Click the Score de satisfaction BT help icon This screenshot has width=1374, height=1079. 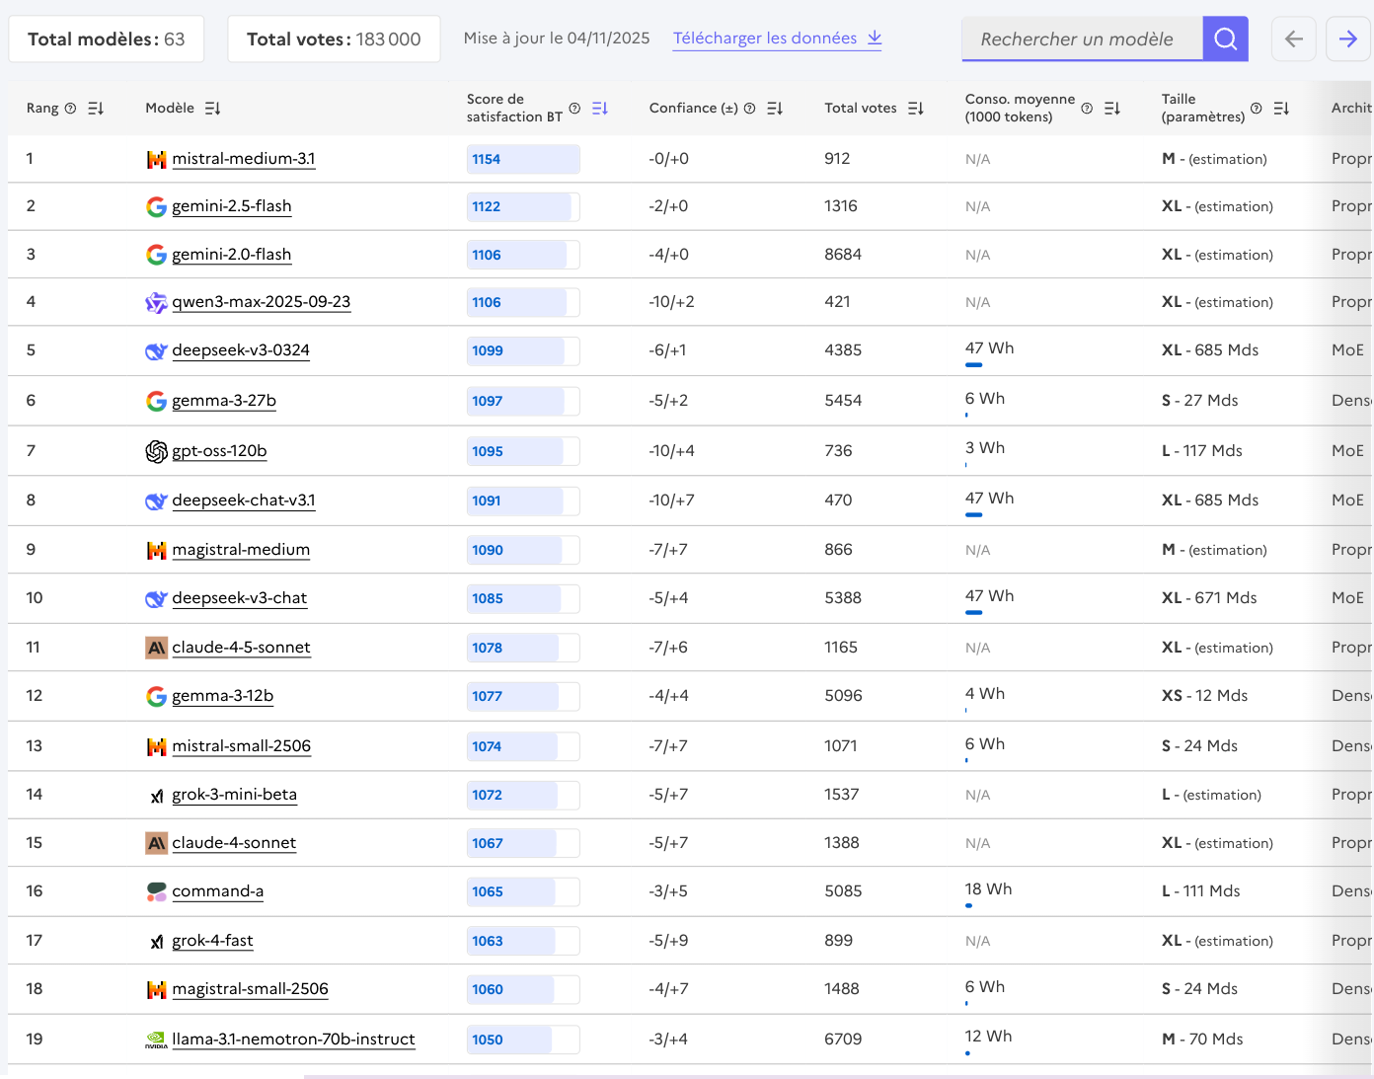pyautogui.click(x=574, y=109)
